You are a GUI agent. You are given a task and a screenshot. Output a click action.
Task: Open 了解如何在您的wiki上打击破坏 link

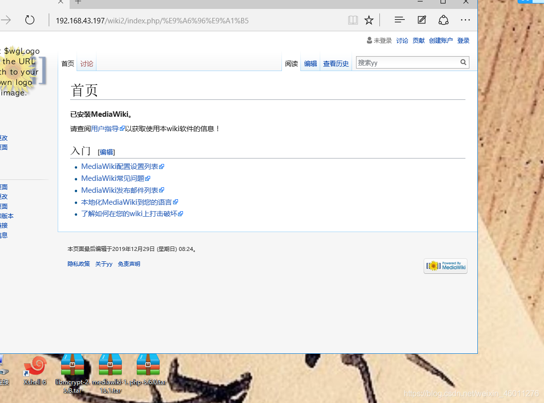point(132,214)
